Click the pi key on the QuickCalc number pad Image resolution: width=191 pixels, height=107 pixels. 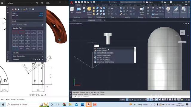coord(27,45)
